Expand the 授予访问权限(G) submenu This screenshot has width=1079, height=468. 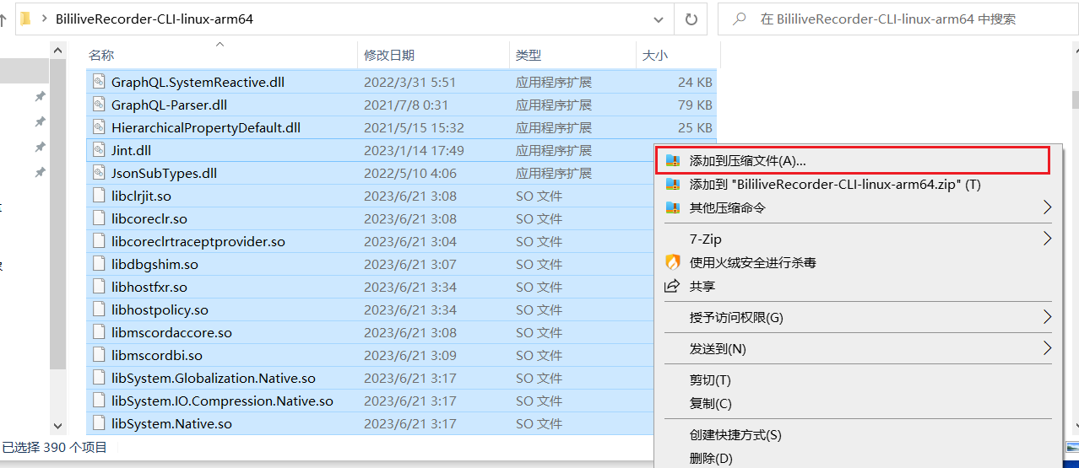1047,317
